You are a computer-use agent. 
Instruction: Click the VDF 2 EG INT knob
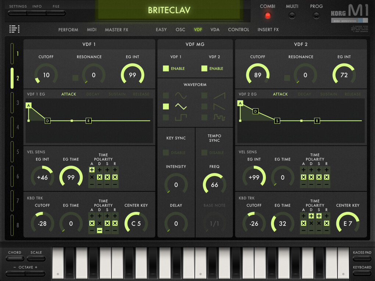[x=344, y=75]
